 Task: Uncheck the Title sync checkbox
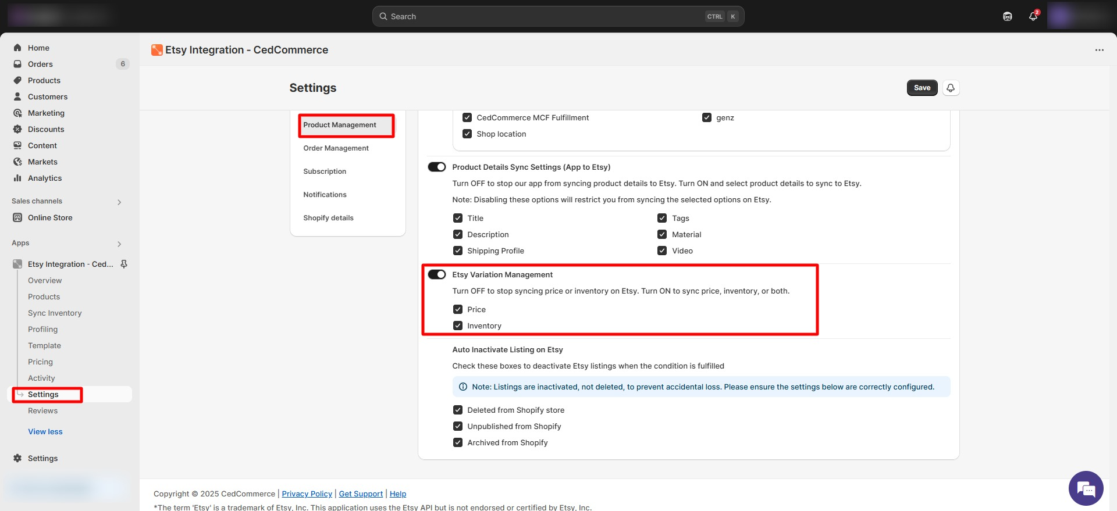(458, 218)
